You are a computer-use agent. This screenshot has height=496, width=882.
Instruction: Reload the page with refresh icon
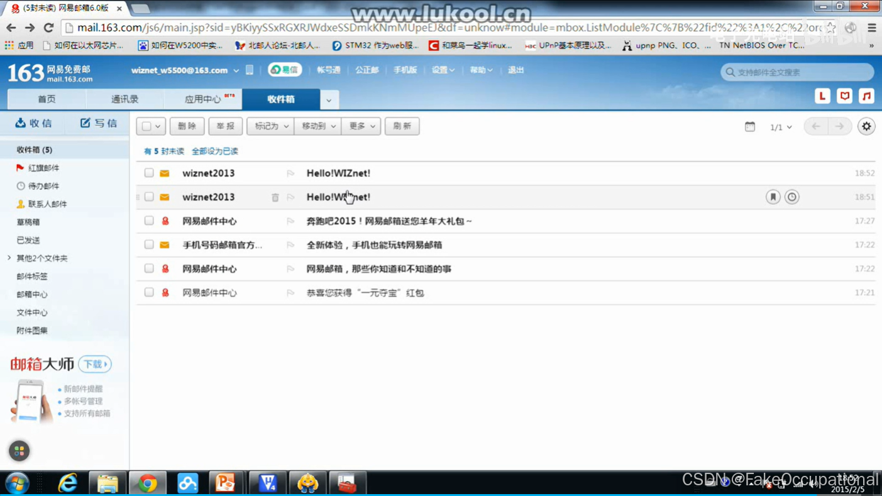pos(48,28)
